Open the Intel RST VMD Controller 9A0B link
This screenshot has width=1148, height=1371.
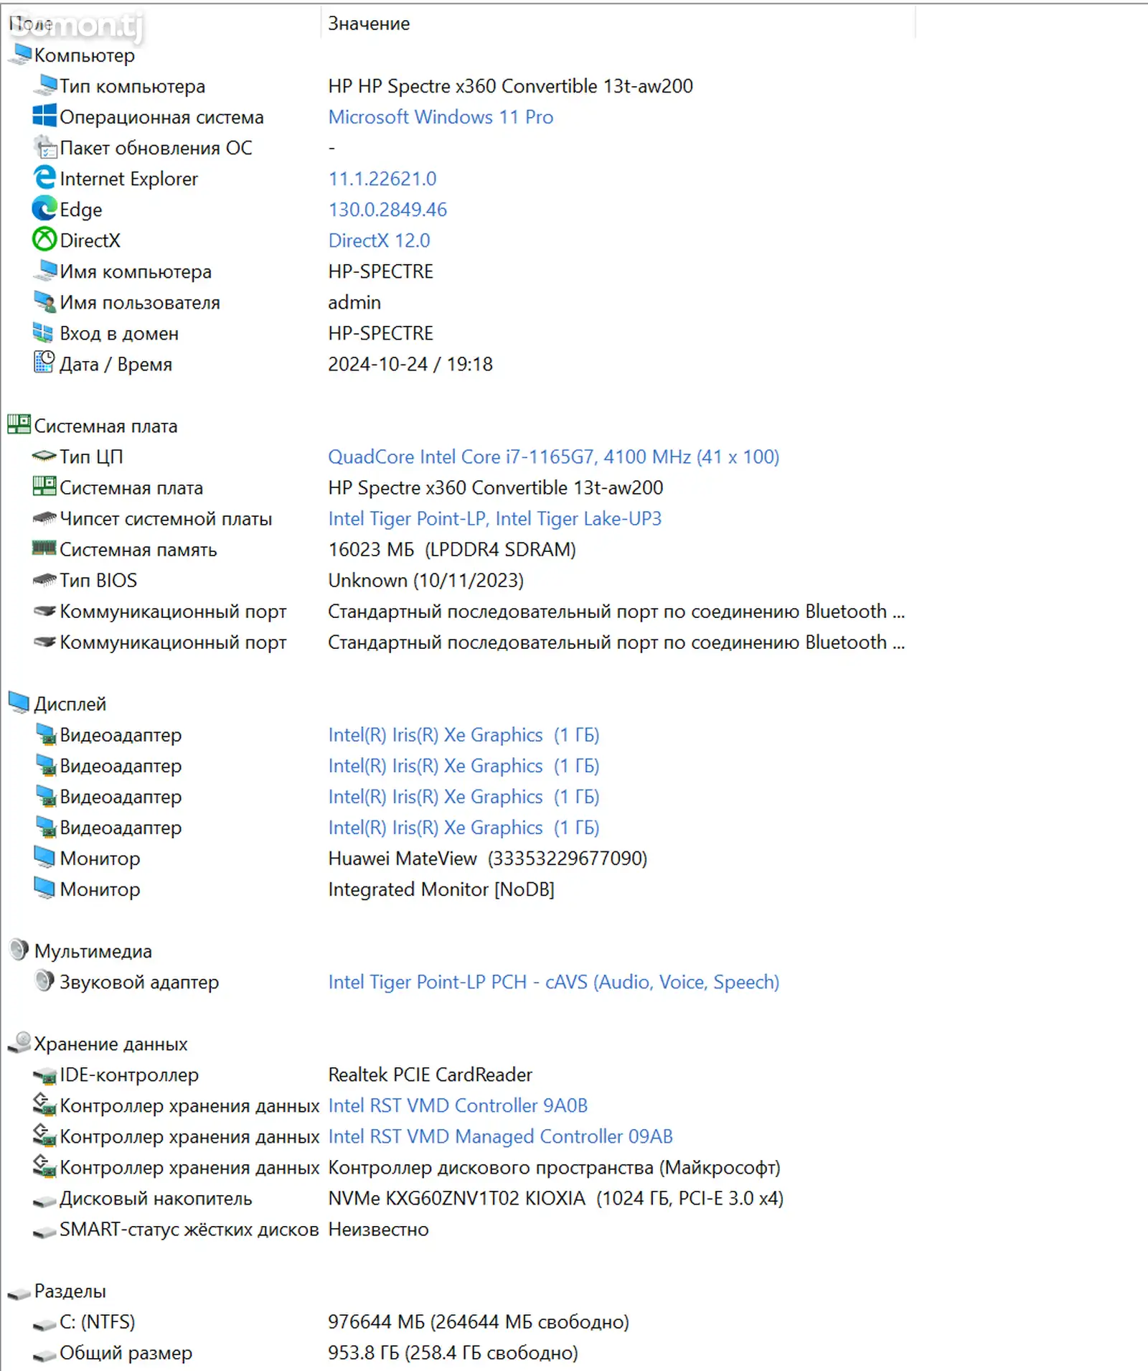458,1105
